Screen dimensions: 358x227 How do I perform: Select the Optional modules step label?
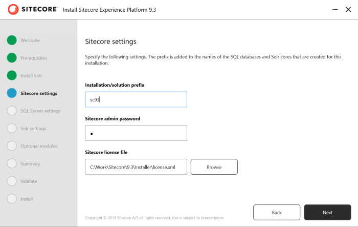tap(39, 146)
